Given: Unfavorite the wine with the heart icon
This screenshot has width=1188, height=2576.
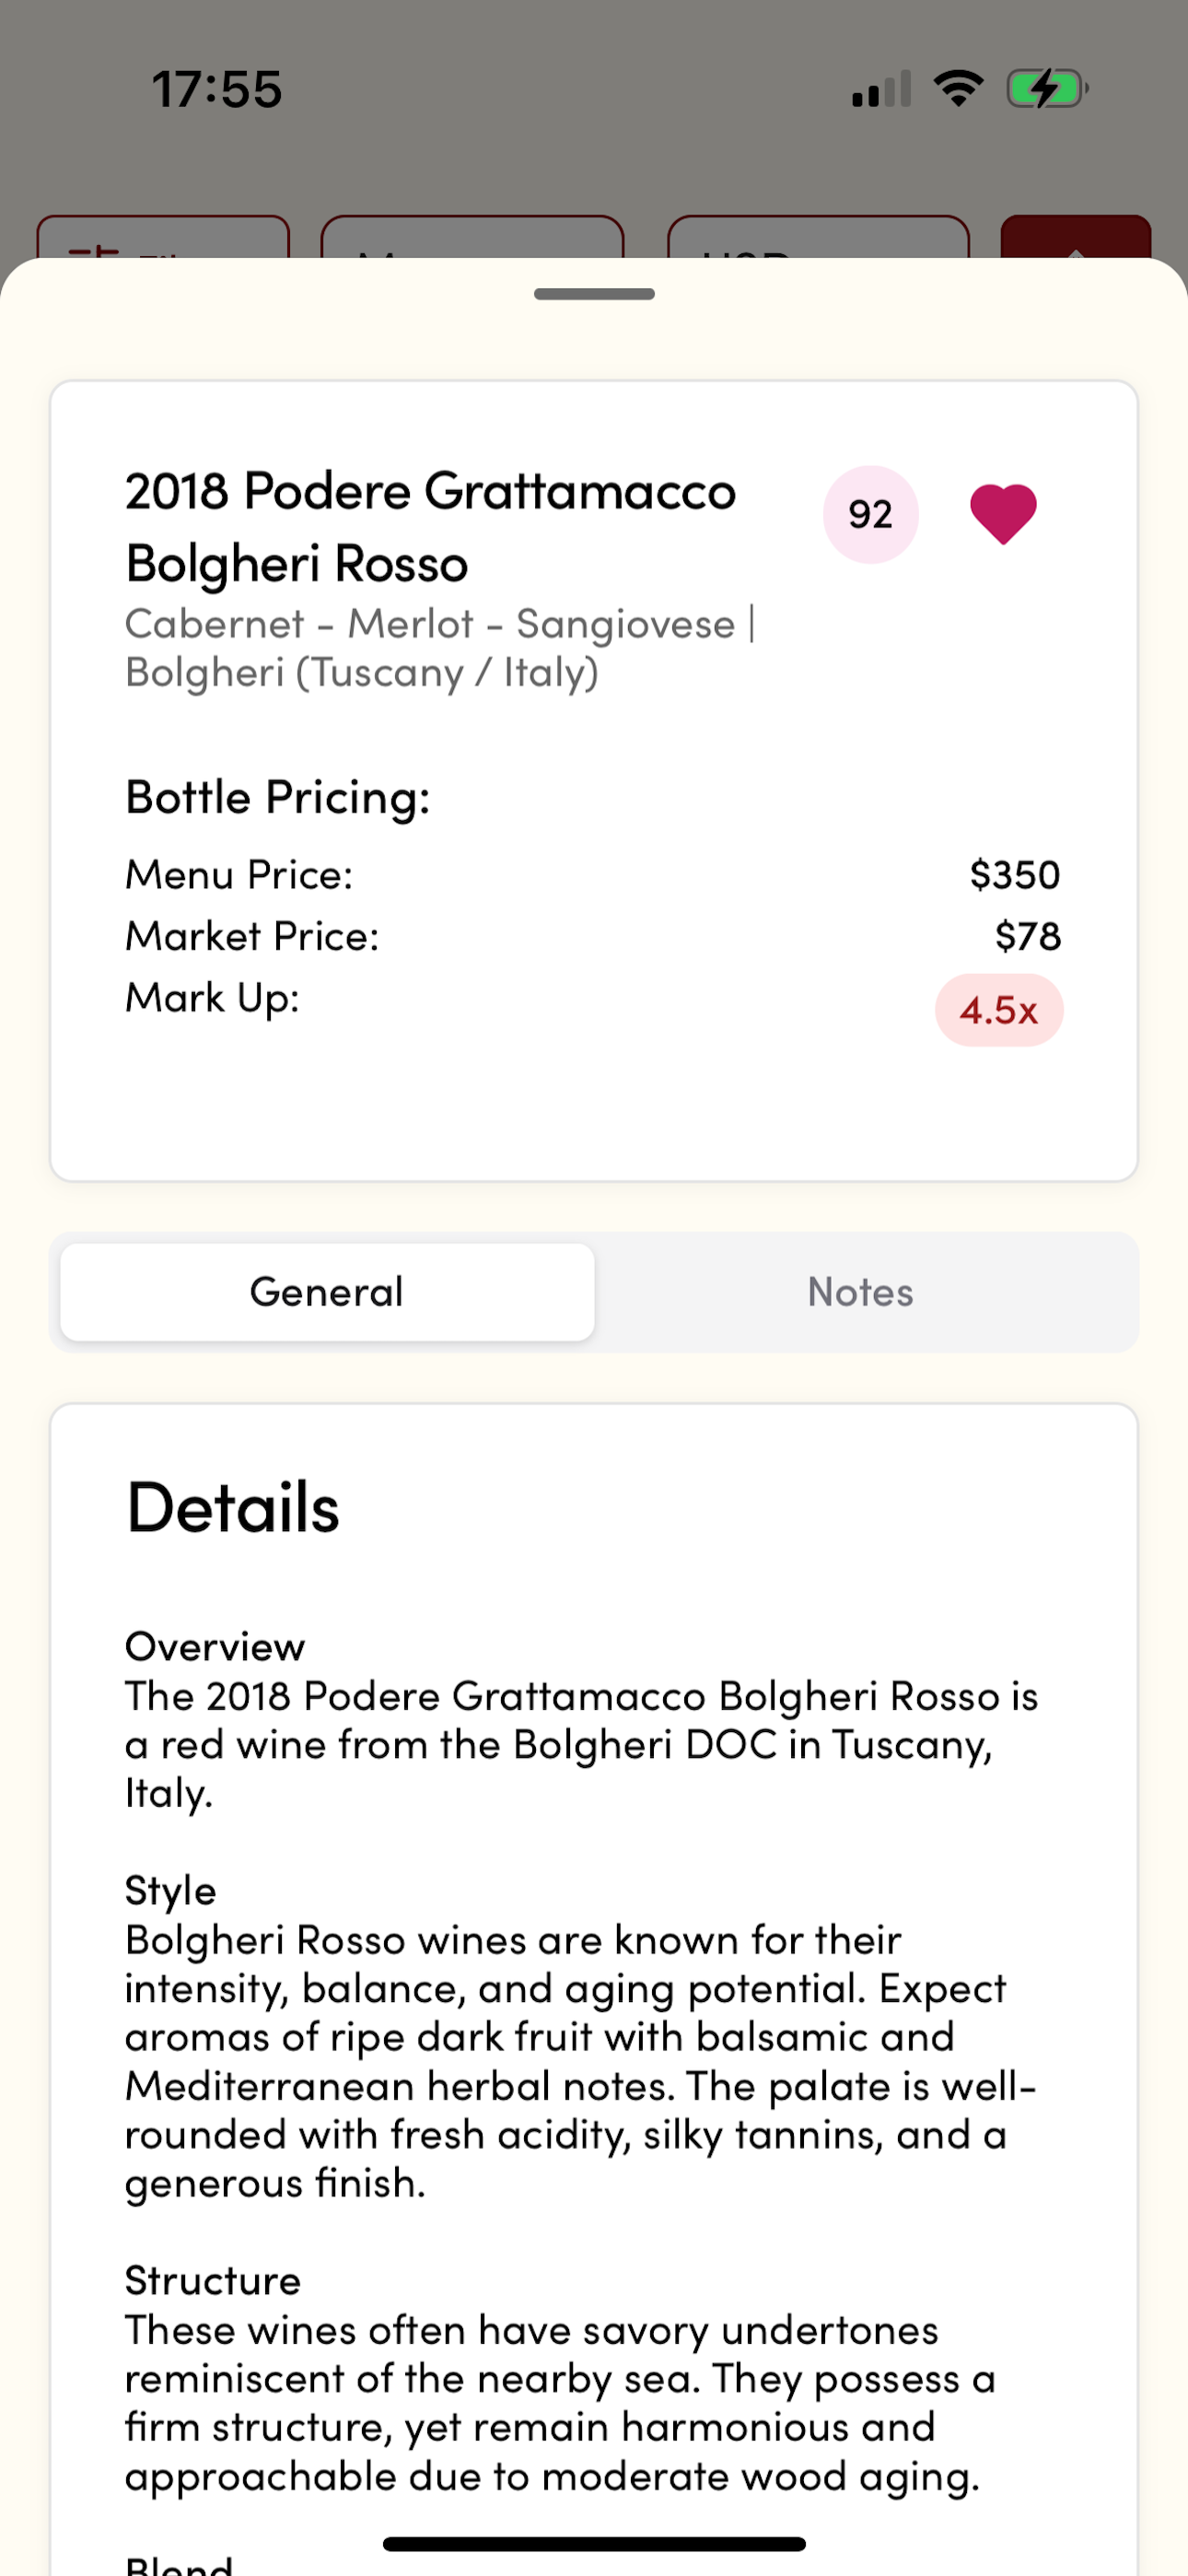Looking at the screenshot, I should pyautogui.click(x=1003, y=514).
